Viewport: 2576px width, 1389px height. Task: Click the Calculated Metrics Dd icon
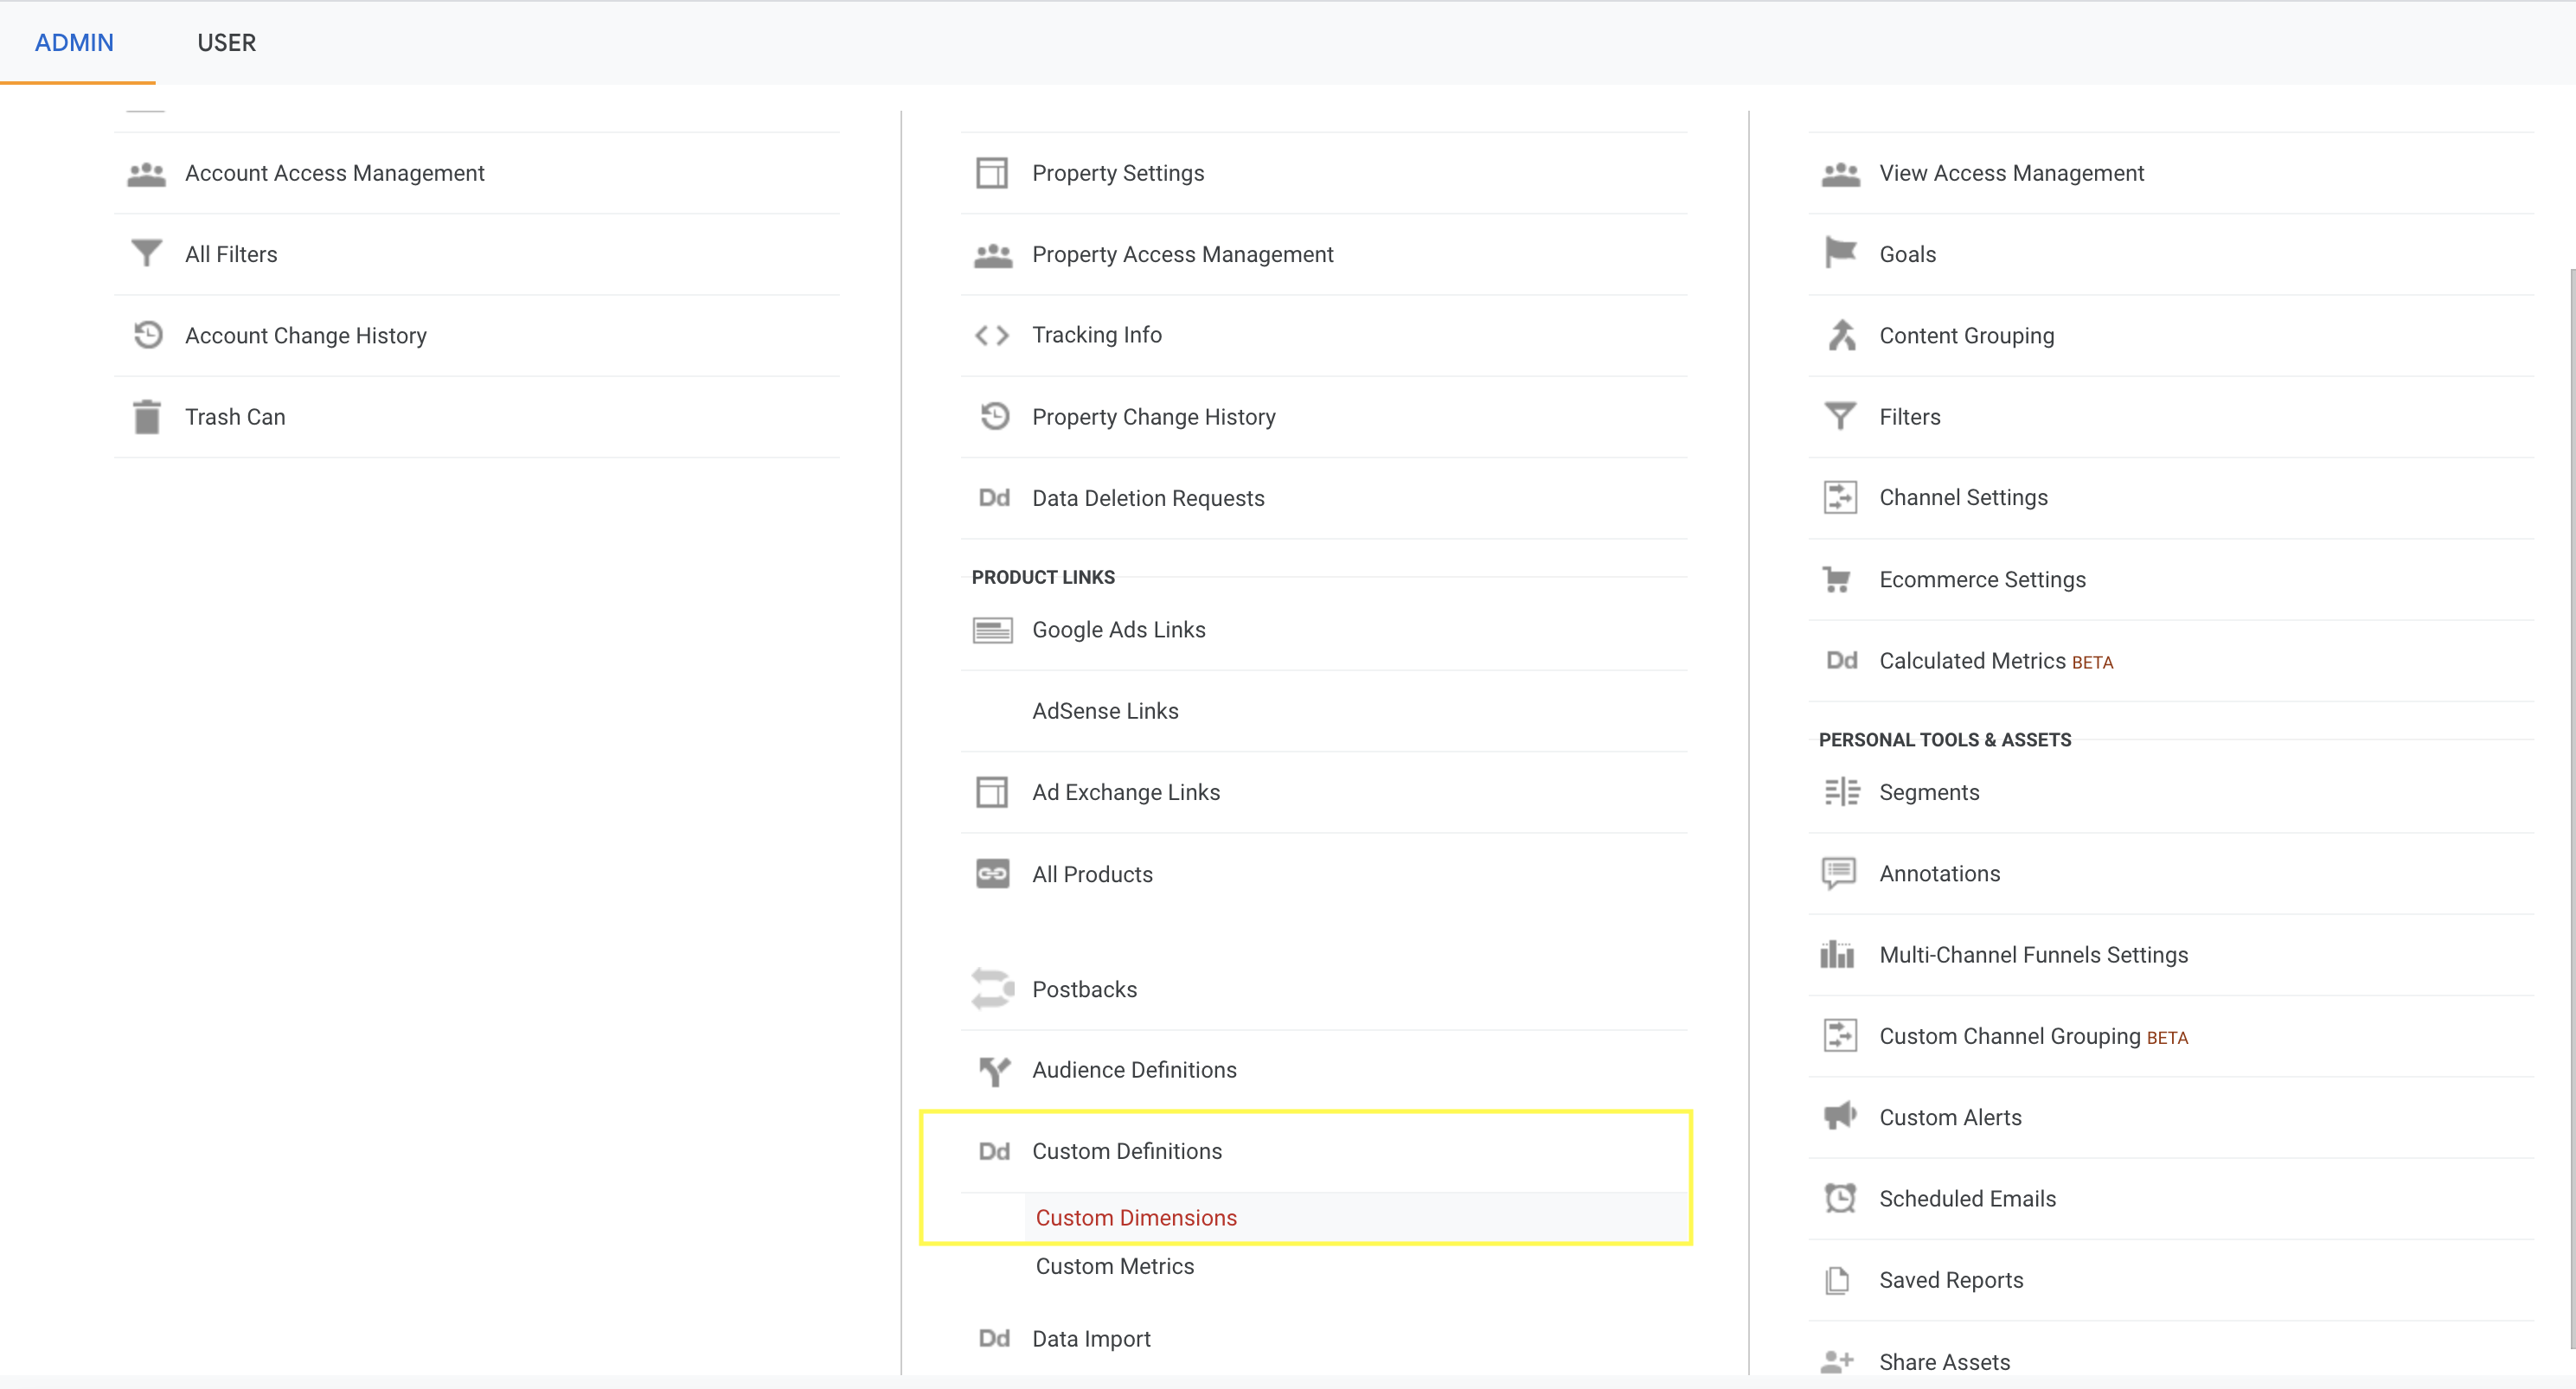(x=1840, y=661)
